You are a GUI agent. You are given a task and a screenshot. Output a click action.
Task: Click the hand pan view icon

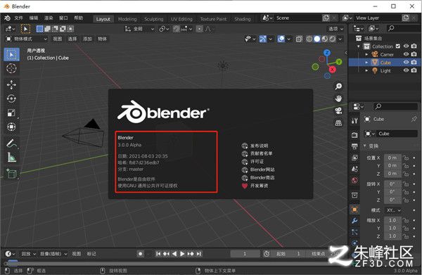(x=338, y=98)
